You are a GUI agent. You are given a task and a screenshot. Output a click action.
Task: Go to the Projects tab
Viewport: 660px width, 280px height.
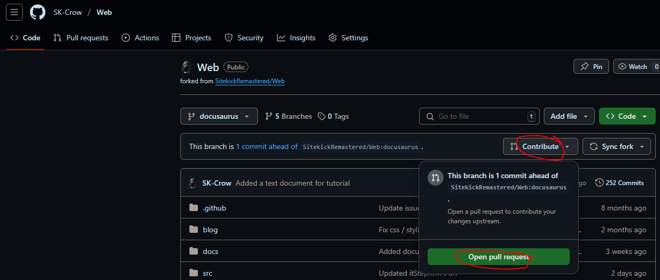pos(192,38)
